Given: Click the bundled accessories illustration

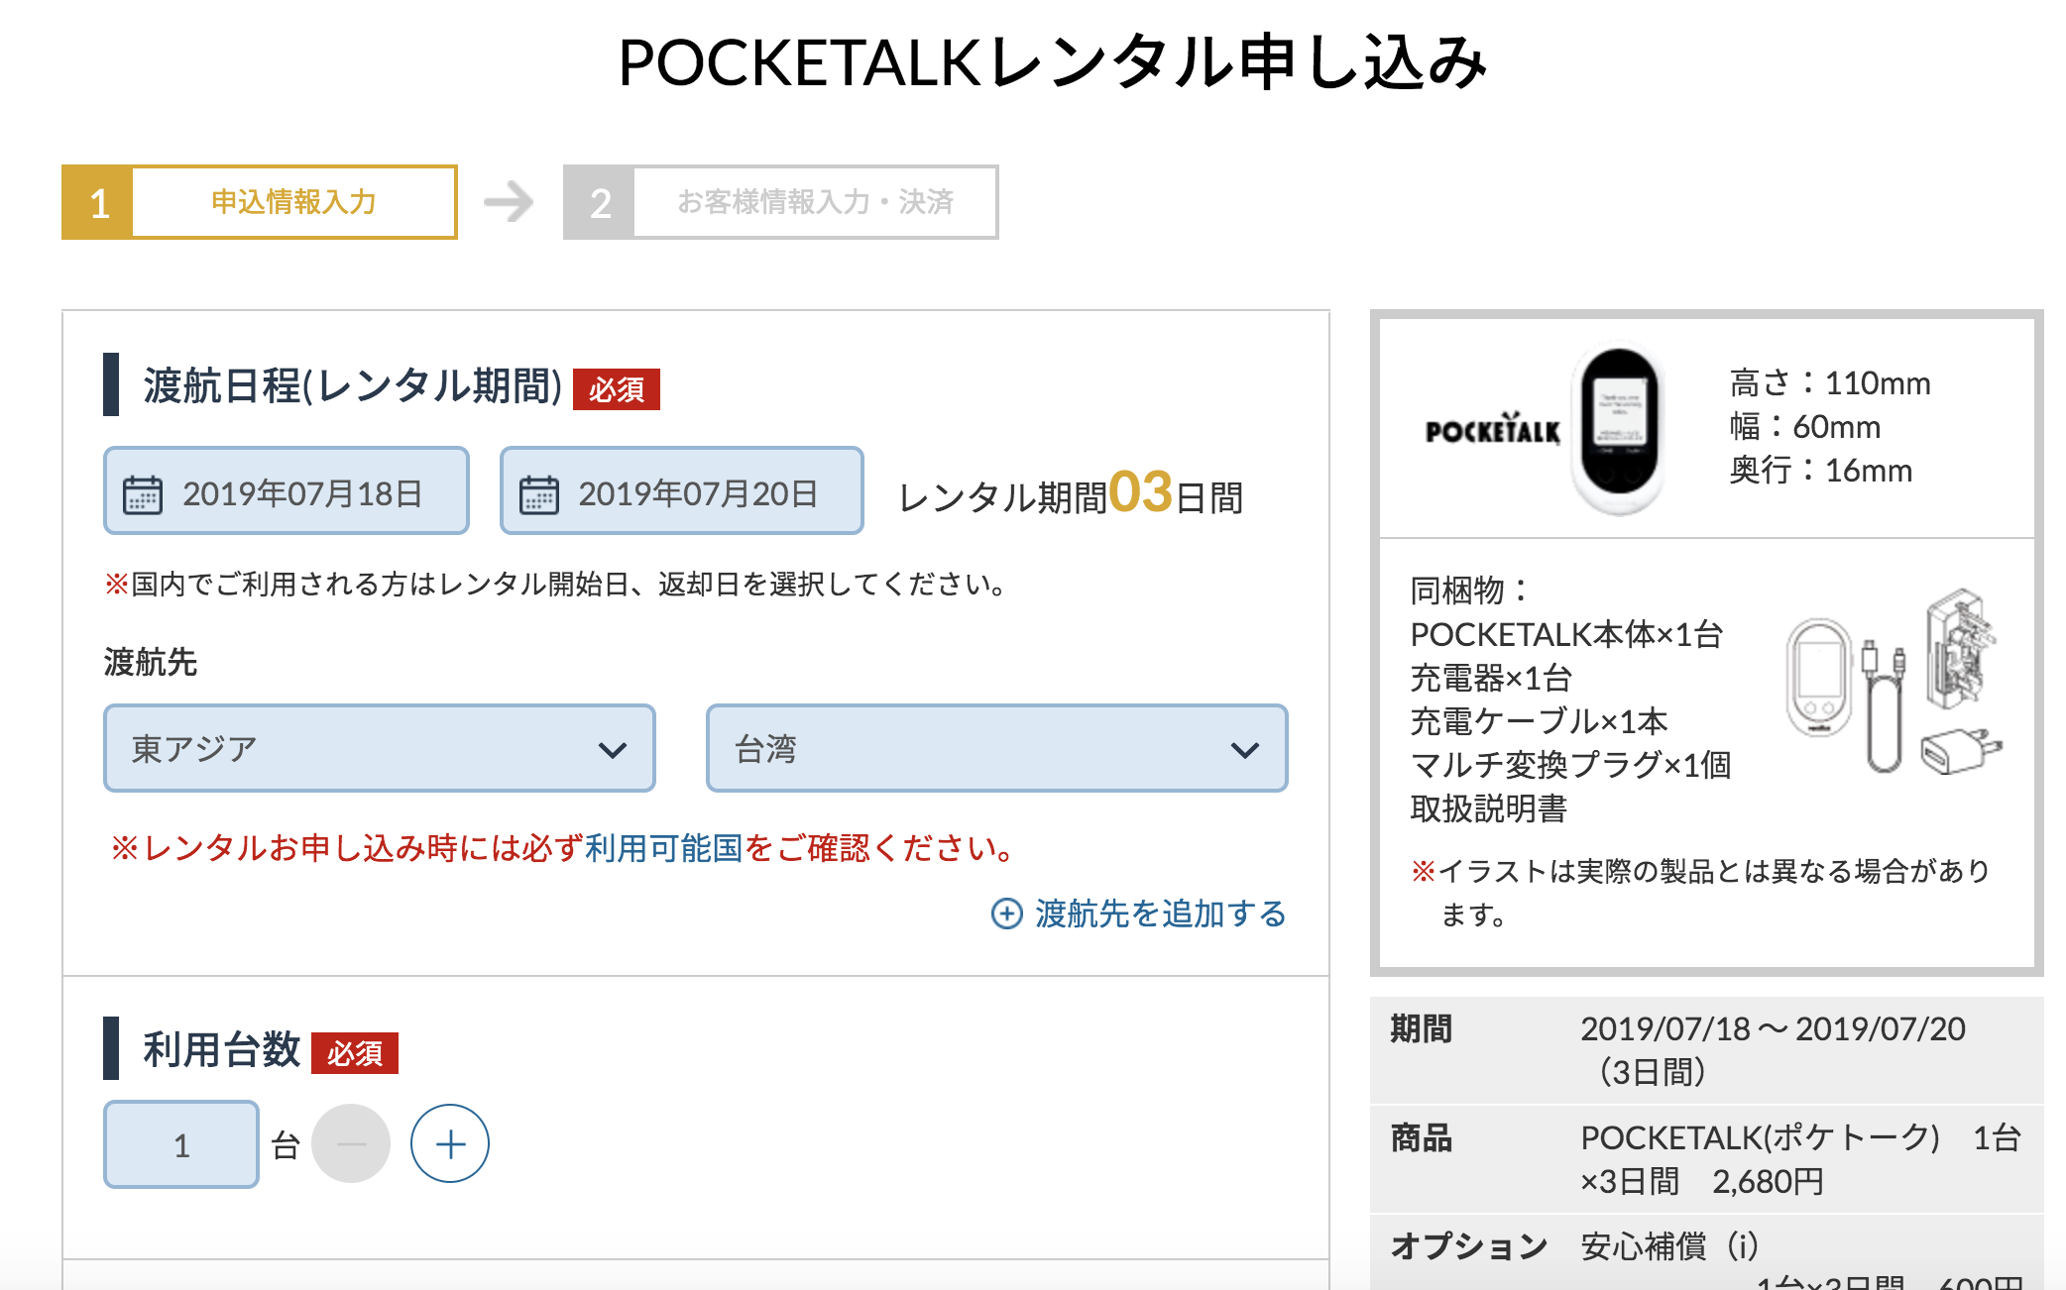Looking at the screenshot, I should point(1894,681).
